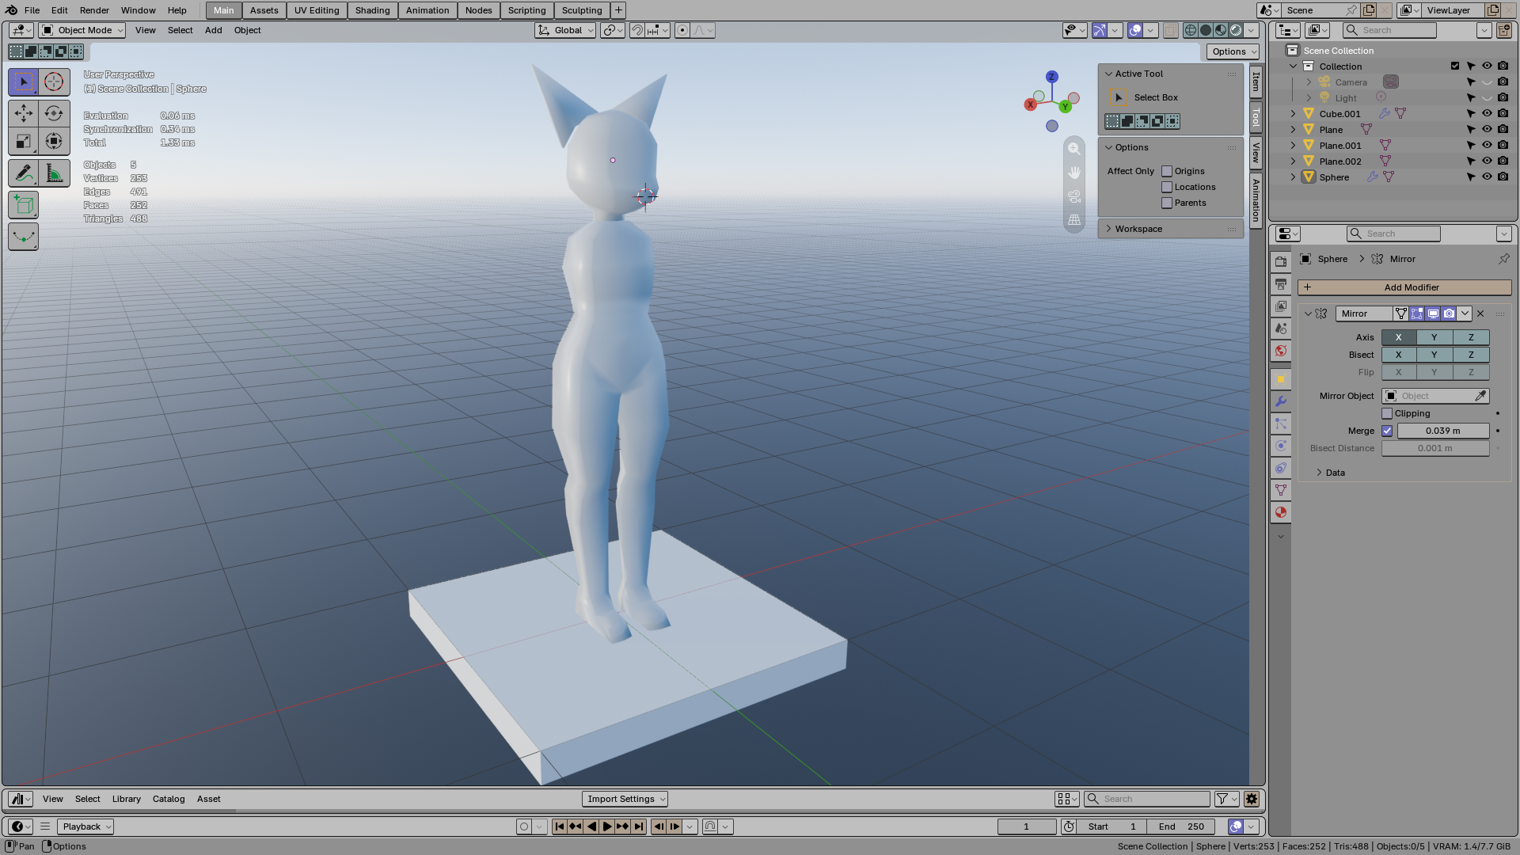Activate the Annotate pencil tool
1520x855 pixels.
(23, 173)
